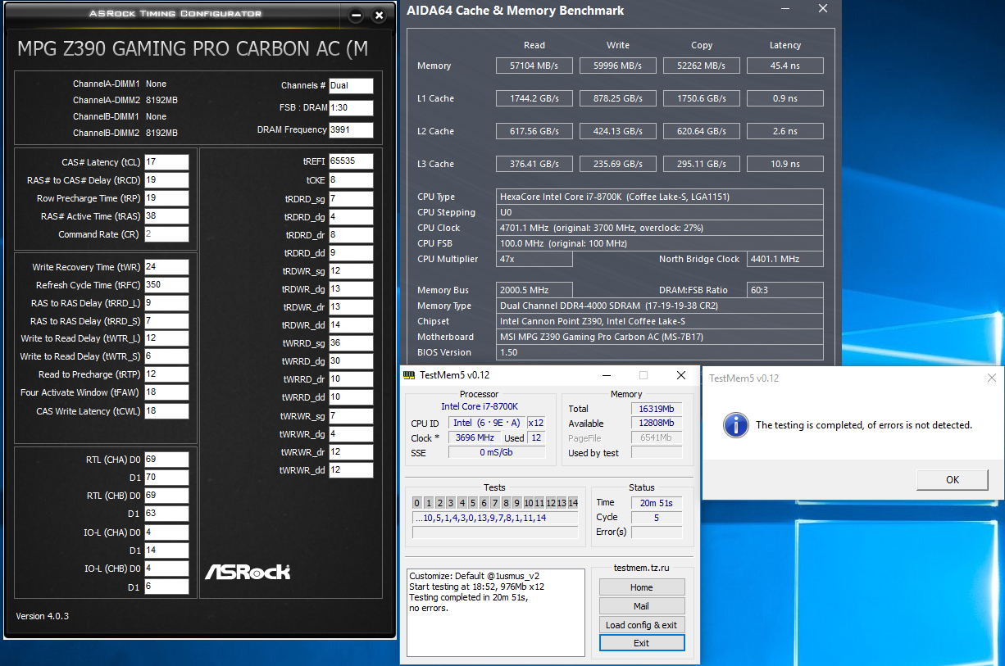Viewport: 1005px width, 666px height.
Task: Click the BIOS Version value 1.50
Action: pyautogui.click(x=660, y=352)
